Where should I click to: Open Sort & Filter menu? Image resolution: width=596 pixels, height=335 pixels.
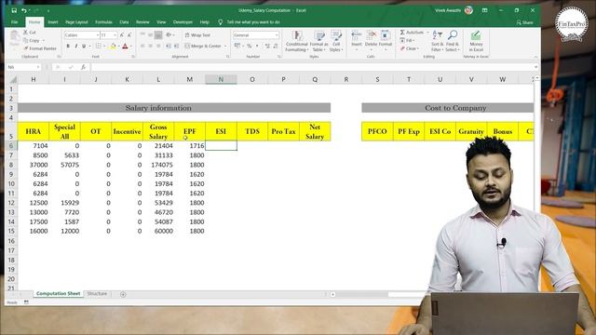(437, 41)
